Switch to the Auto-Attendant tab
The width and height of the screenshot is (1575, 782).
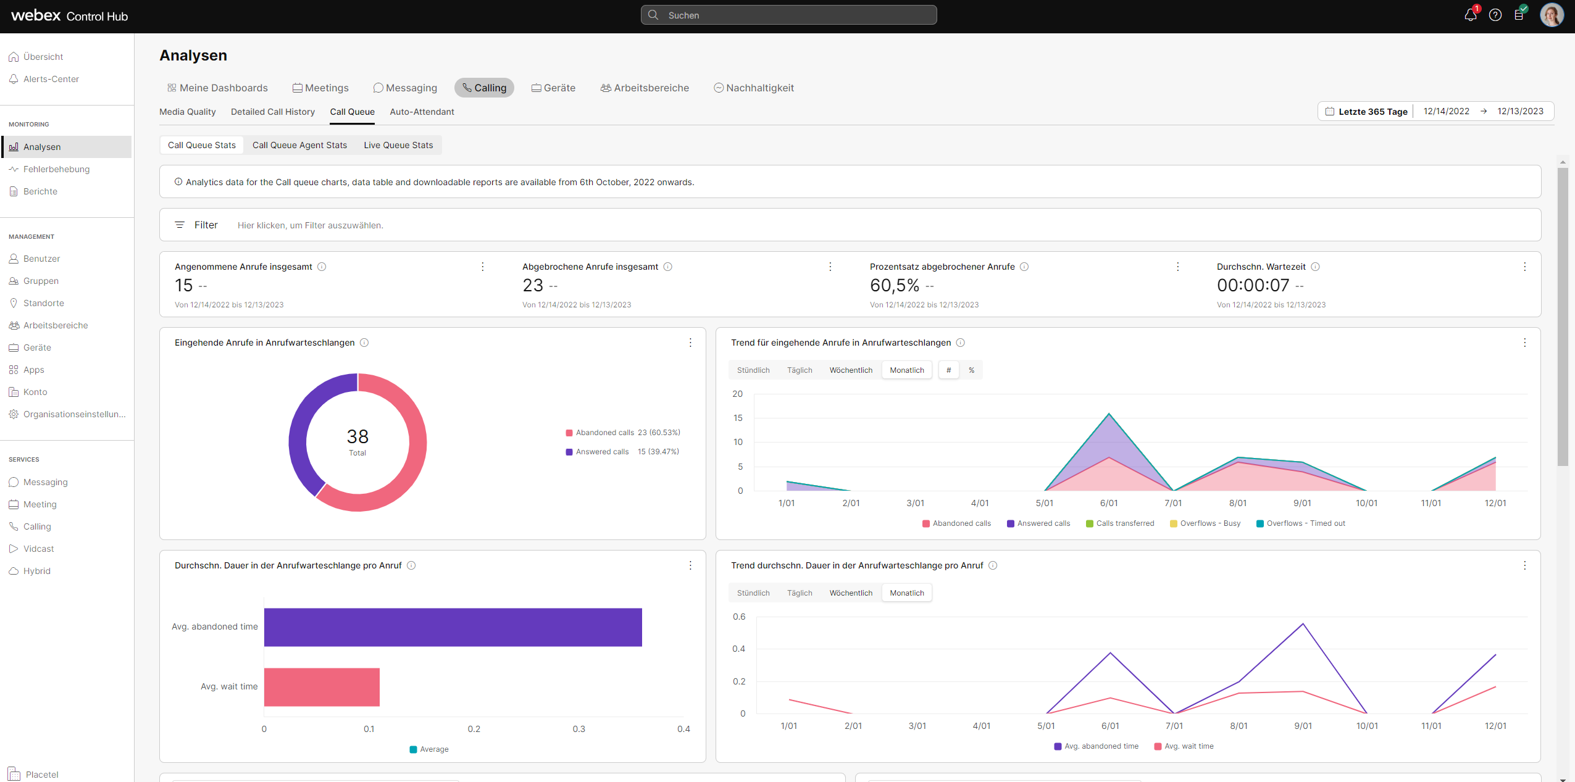(422, 112)
